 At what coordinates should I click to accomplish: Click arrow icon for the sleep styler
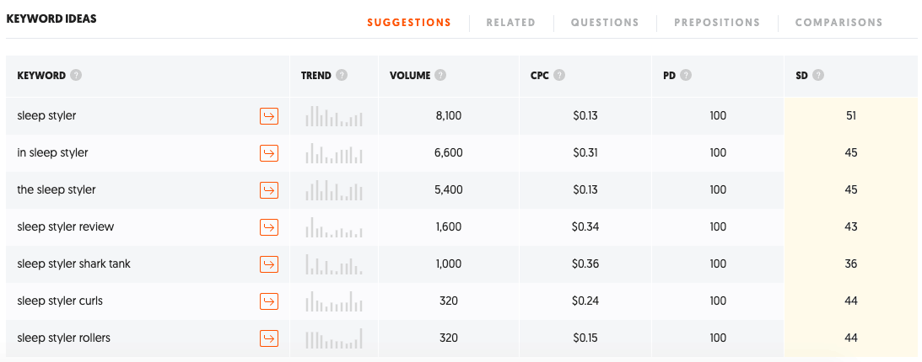[x=269, y=190]
